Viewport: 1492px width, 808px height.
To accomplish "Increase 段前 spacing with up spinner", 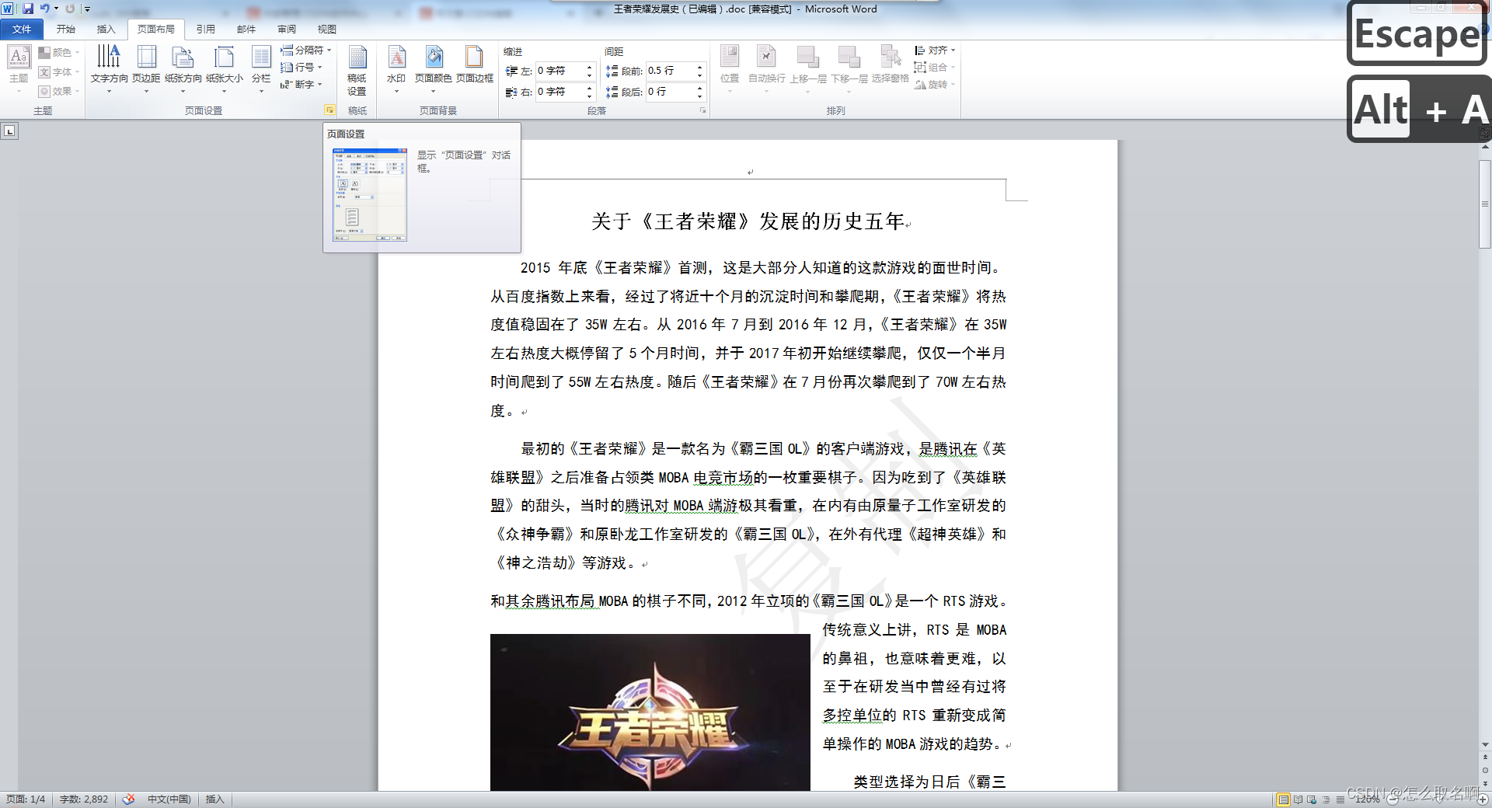I will pos(700,67).
